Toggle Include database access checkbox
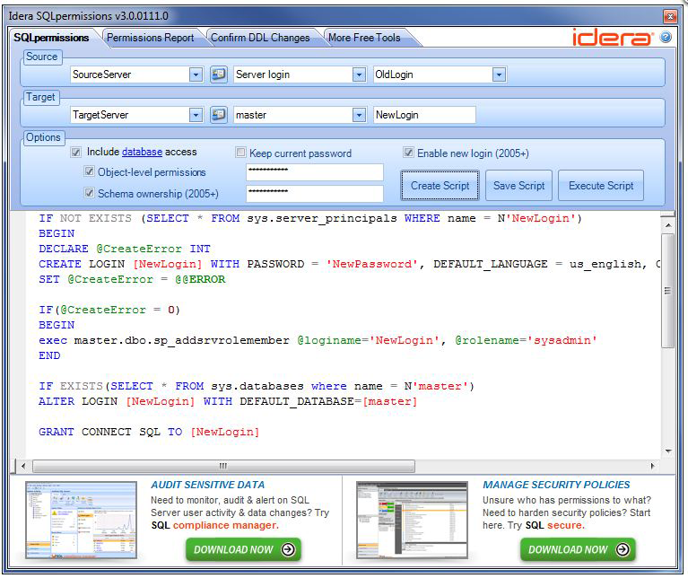 pos(76,152)
